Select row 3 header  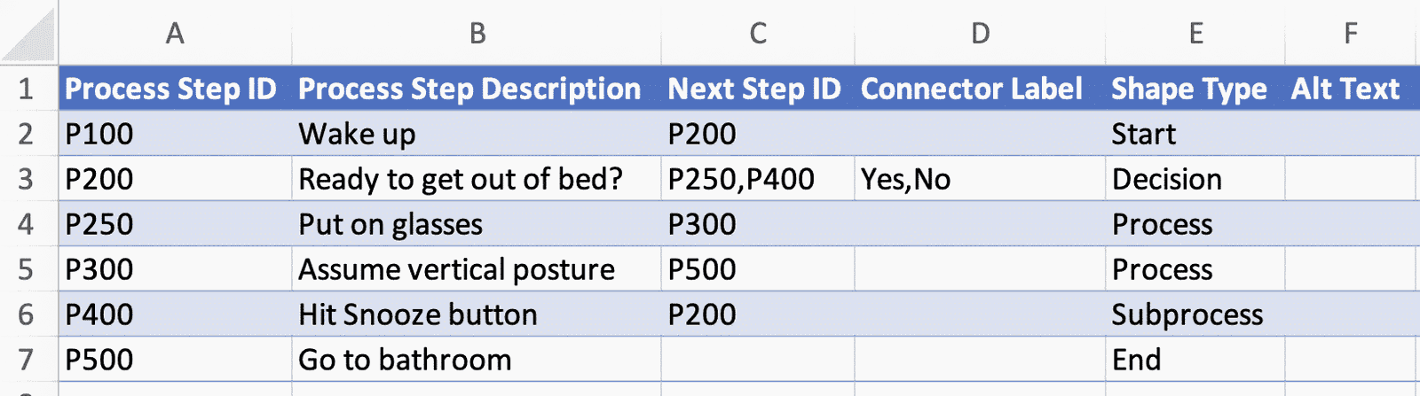(x=27, y=179)
